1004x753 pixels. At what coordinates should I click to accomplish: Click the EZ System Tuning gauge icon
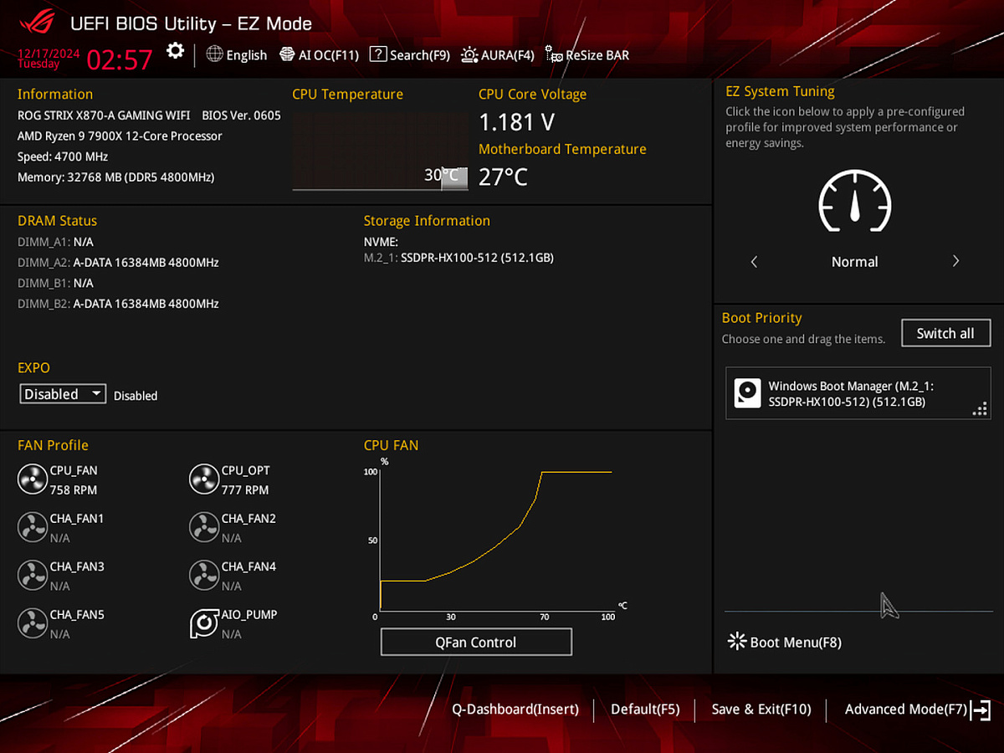coord(854,202)
